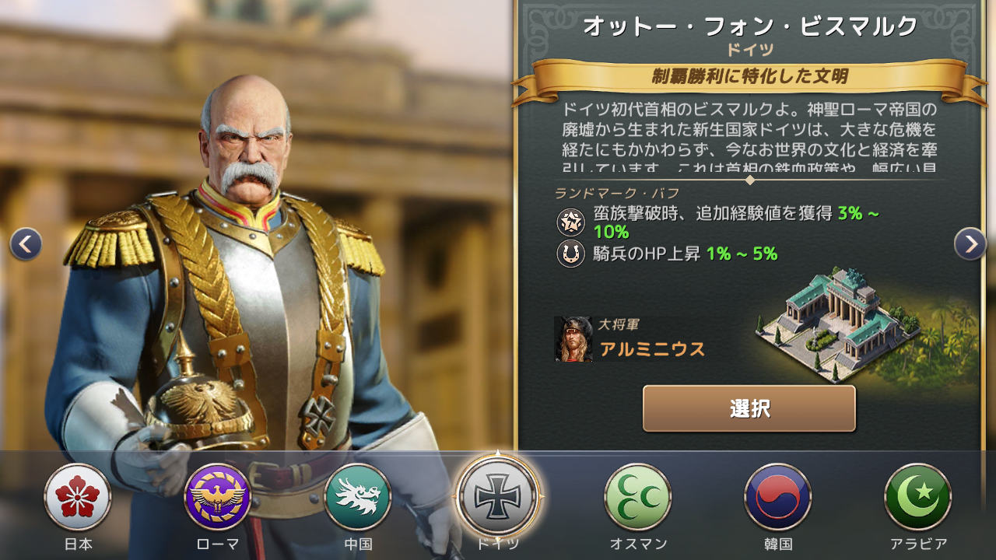The width and height of the screenshot is (996, 560).
Task: Choose the Rome golden eagle emblem
Action: 218,497
